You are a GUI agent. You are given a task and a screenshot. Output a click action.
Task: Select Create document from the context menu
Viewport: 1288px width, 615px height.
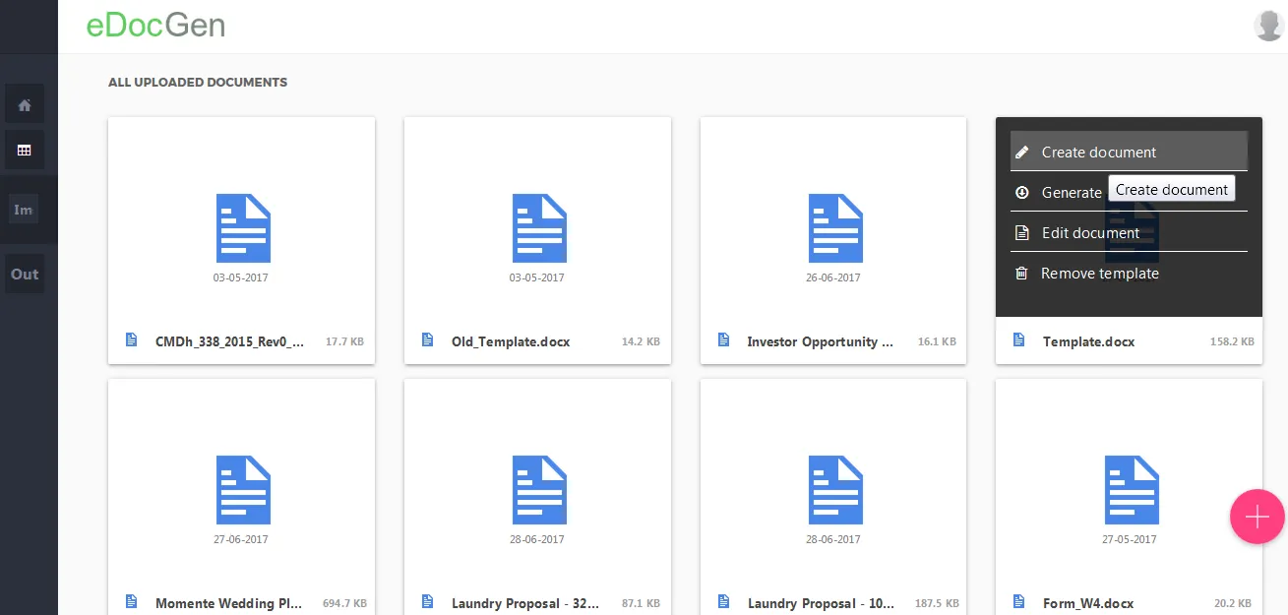click(x=1098, y=153)
